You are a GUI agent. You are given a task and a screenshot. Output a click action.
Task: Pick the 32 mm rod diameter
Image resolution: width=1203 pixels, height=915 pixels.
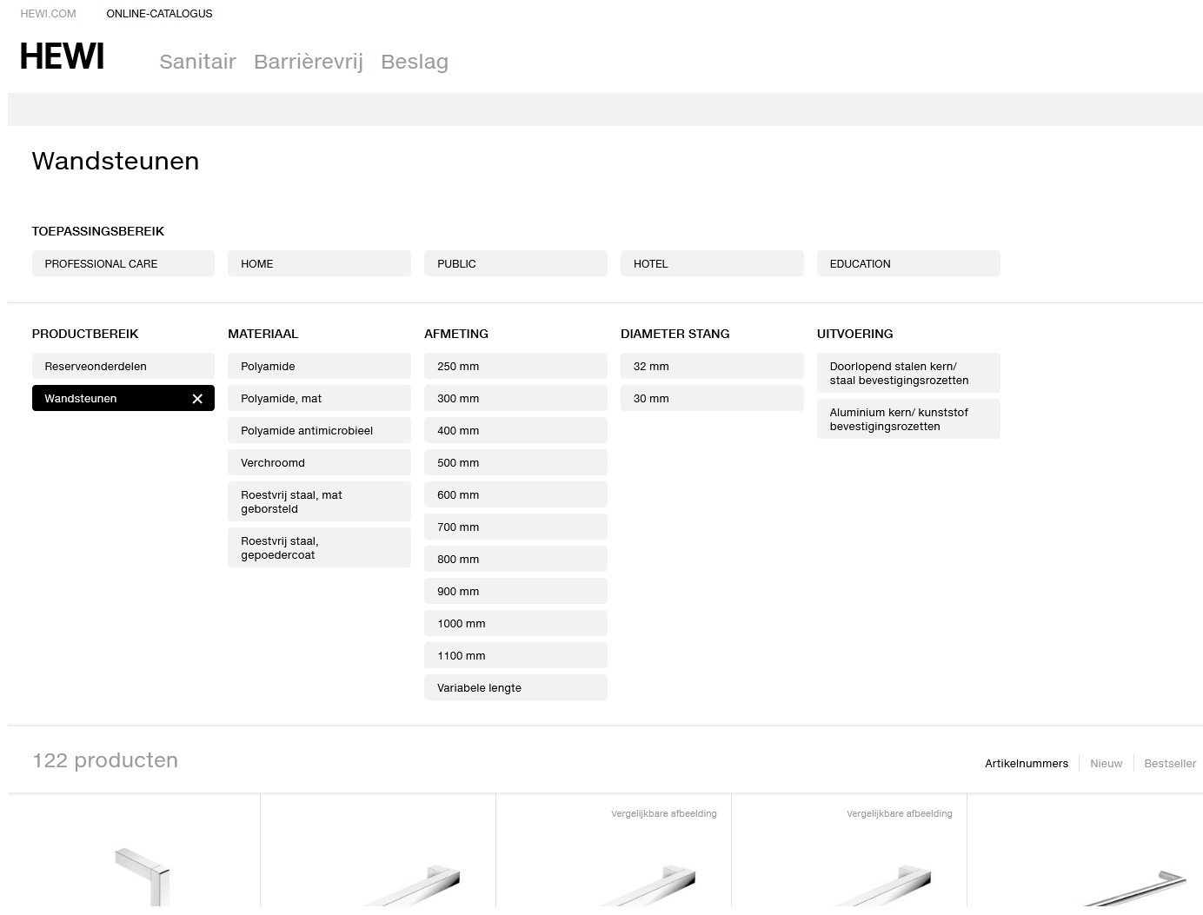(711, 367)
